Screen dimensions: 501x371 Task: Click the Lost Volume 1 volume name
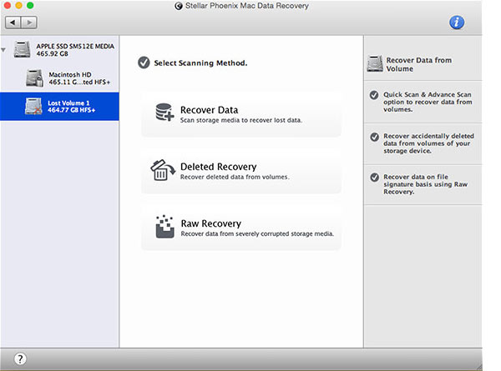click(68, 103)
